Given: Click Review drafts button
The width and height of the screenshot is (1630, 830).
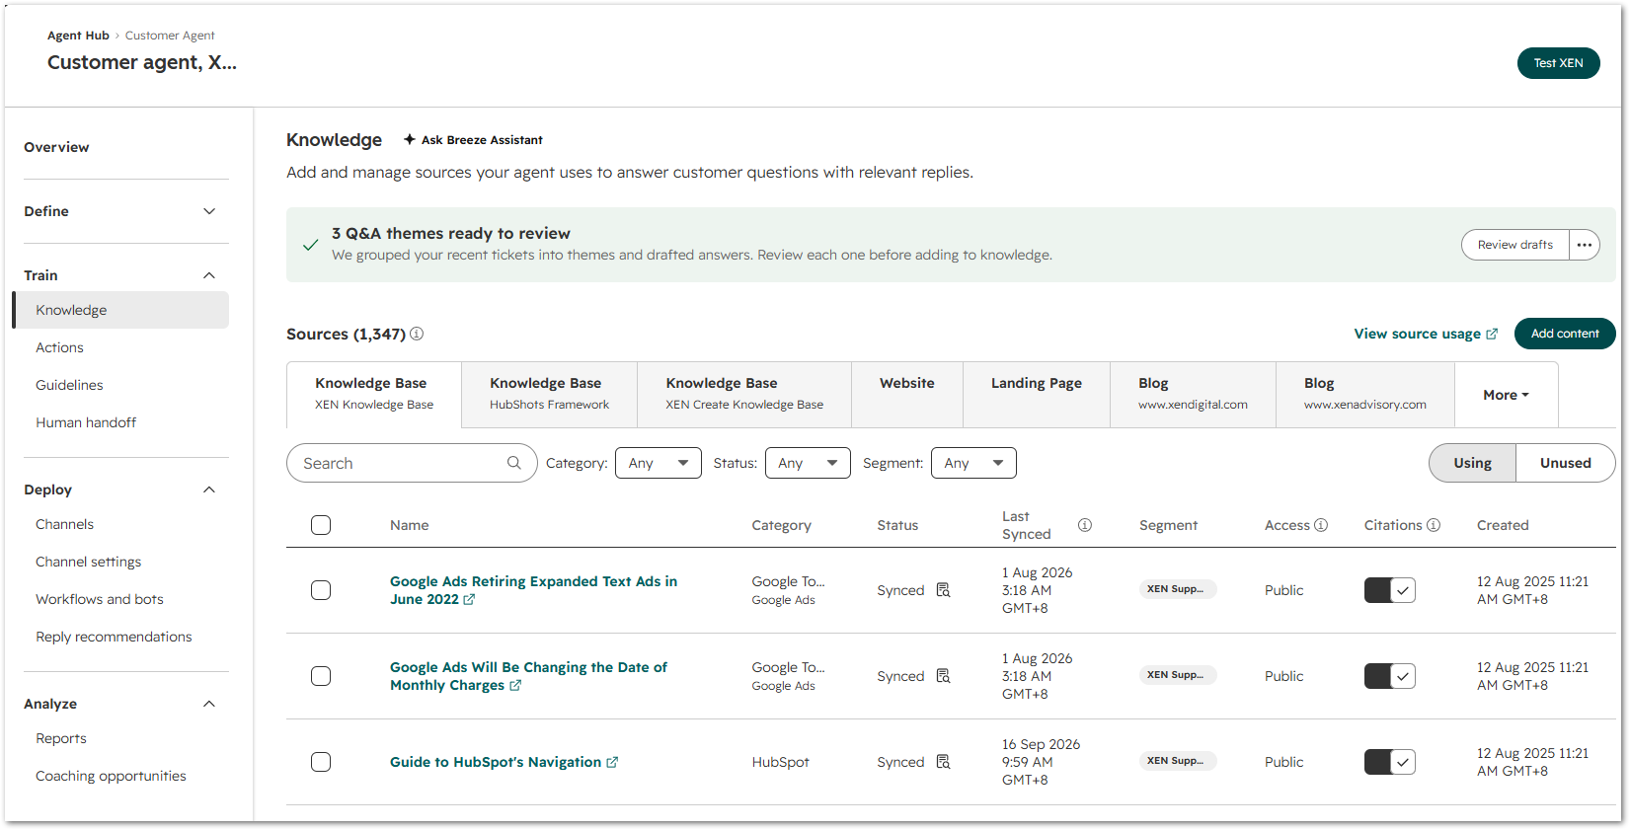Looking at the screenshot, I should coord(1515,245).
